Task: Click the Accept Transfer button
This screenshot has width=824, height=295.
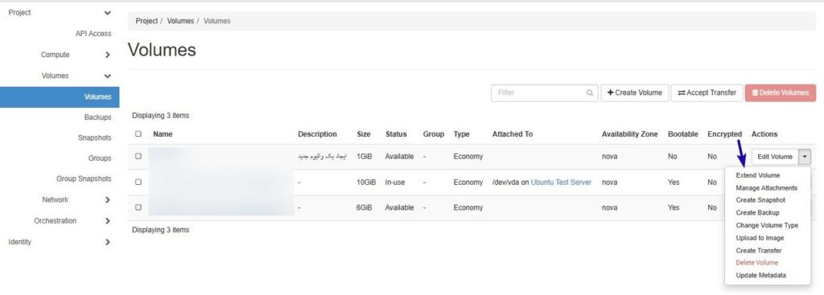Action: point(707,93)
